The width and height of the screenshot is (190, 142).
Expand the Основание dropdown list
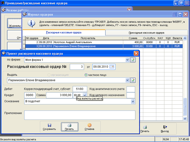pyautogui.click(x=133, y=101)
